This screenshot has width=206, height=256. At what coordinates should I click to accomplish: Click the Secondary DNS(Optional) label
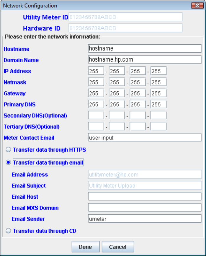click(35, 116)
